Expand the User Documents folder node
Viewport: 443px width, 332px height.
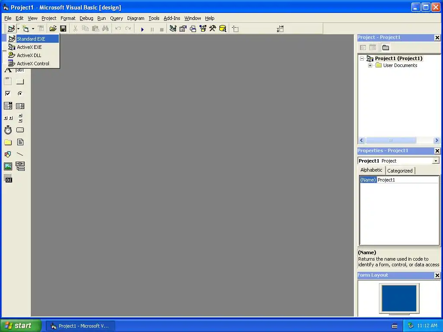click(370, 66)
